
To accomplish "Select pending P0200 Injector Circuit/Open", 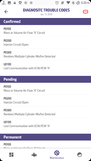I will [x=45, y=100].
